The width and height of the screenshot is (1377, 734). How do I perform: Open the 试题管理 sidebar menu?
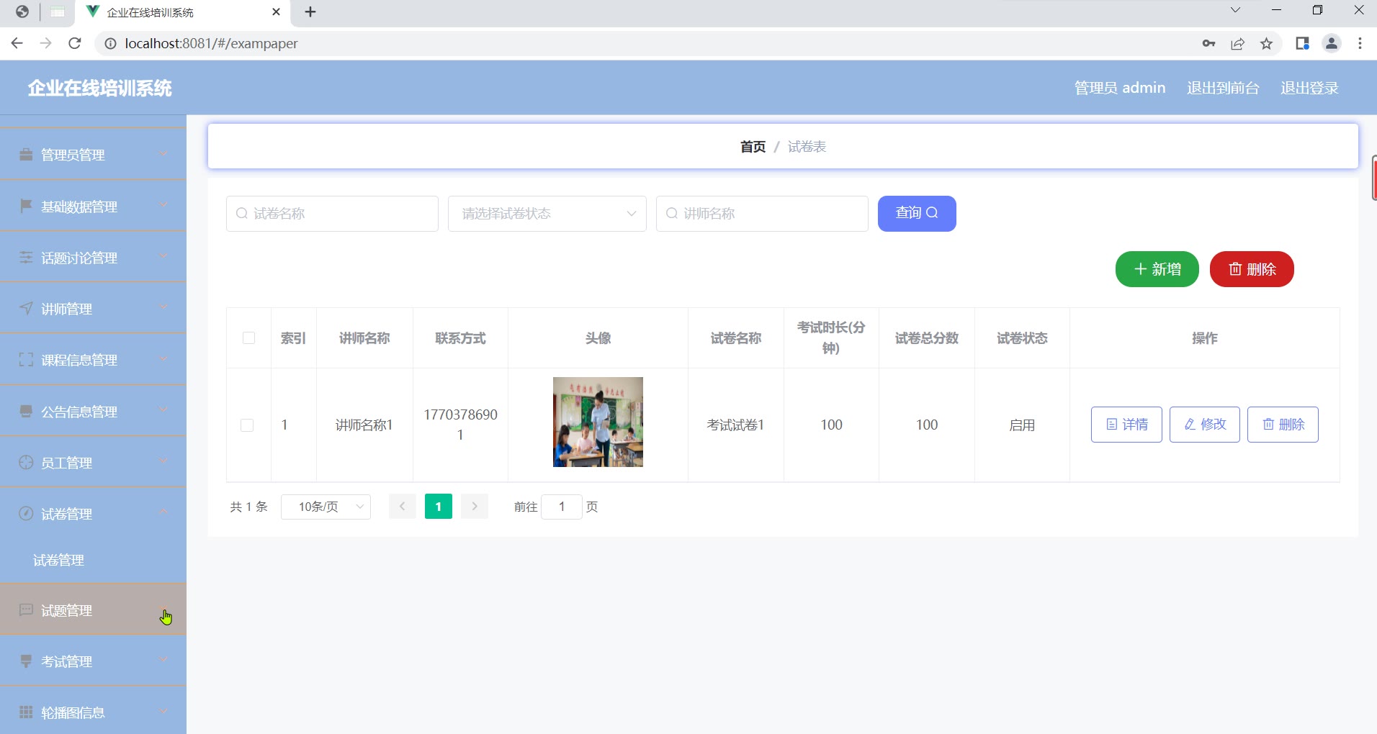click(93, 610)
